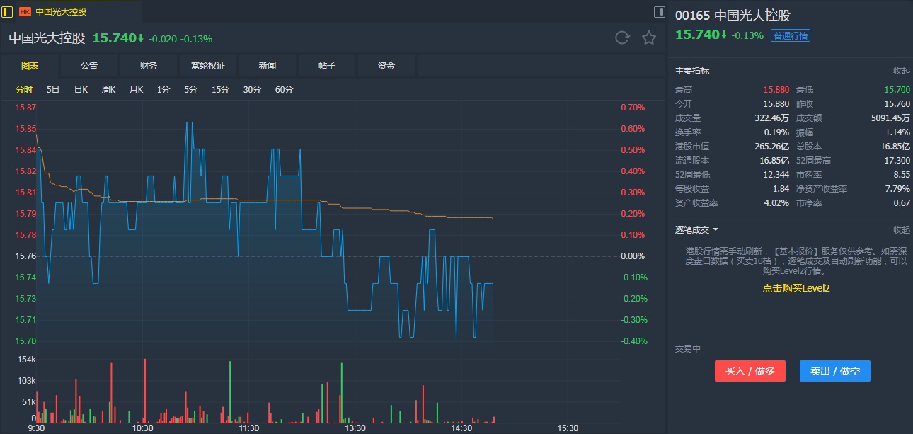
Task: Click the green down arrow beside the header price
Action: click(x=141, y=38)
